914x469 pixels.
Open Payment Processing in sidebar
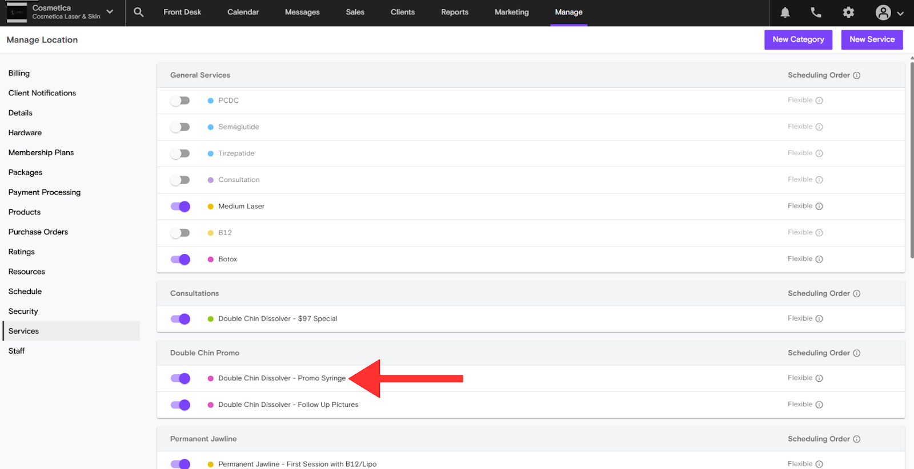pos(45,192)
